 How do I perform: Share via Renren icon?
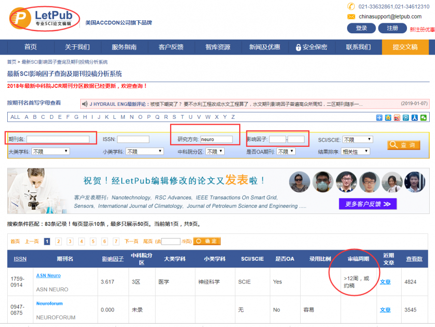tap(415, 117)
